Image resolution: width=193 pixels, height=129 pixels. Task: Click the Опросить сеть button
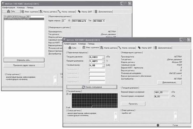24,60
